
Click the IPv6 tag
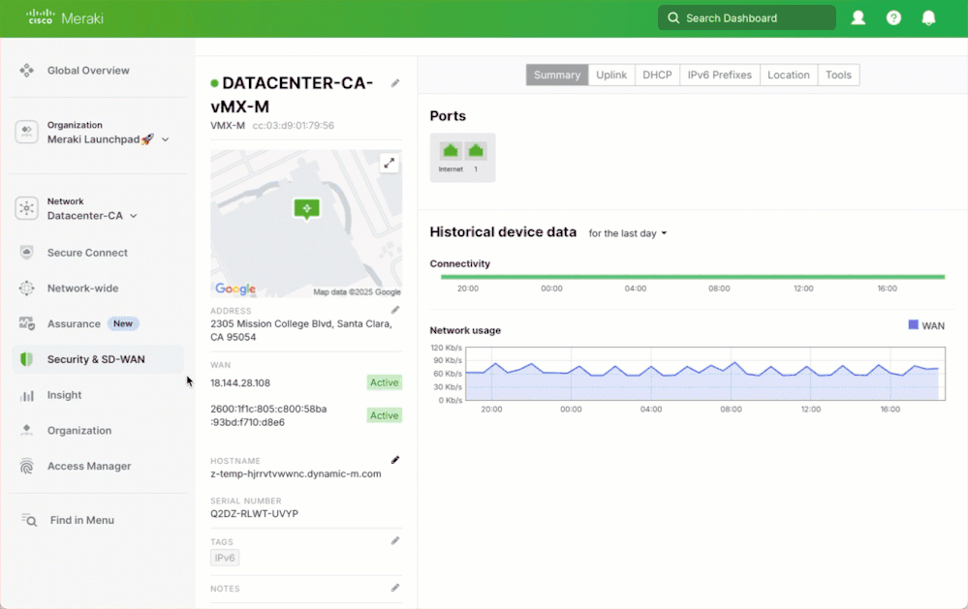[x=225, y=558]
